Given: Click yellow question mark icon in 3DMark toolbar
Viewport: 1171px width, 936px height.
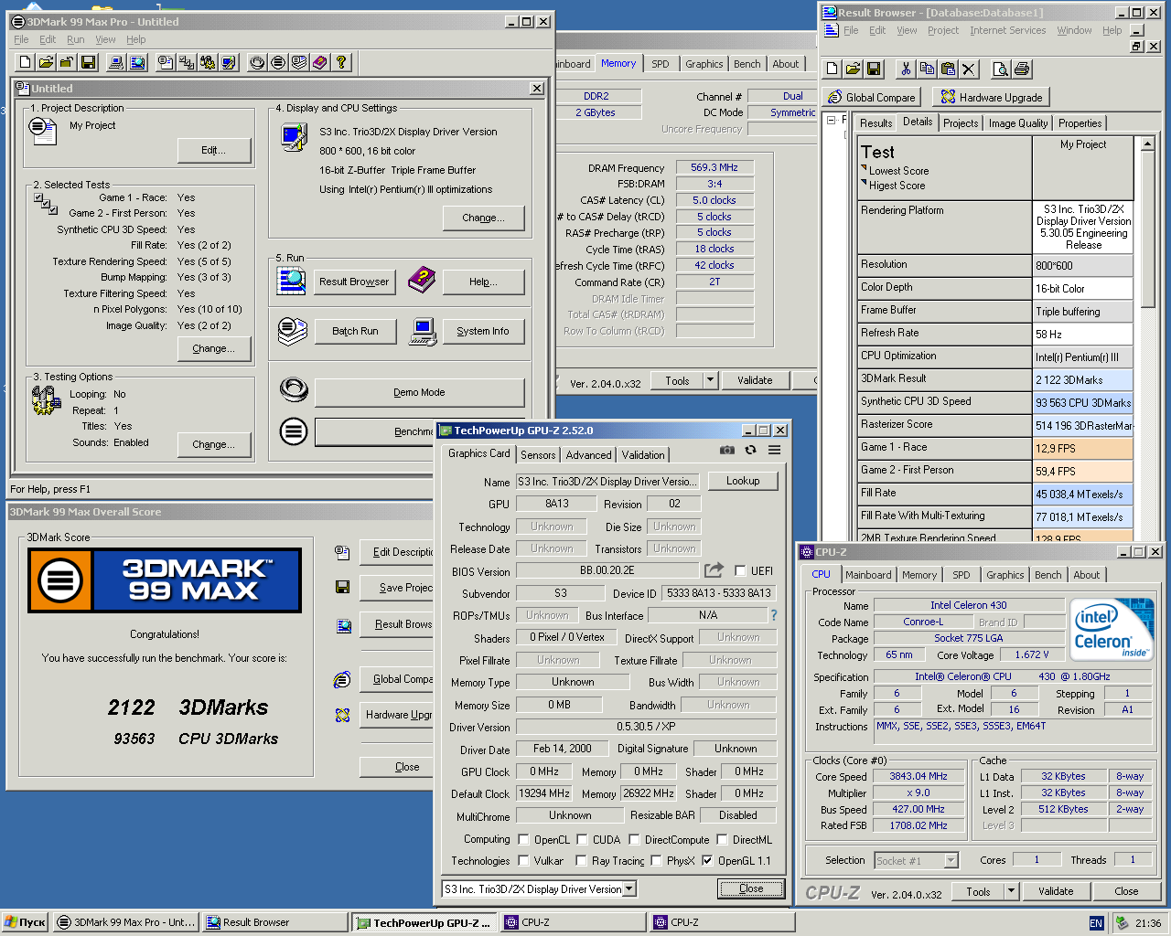Looking at the screenshot, I should 341,62.
